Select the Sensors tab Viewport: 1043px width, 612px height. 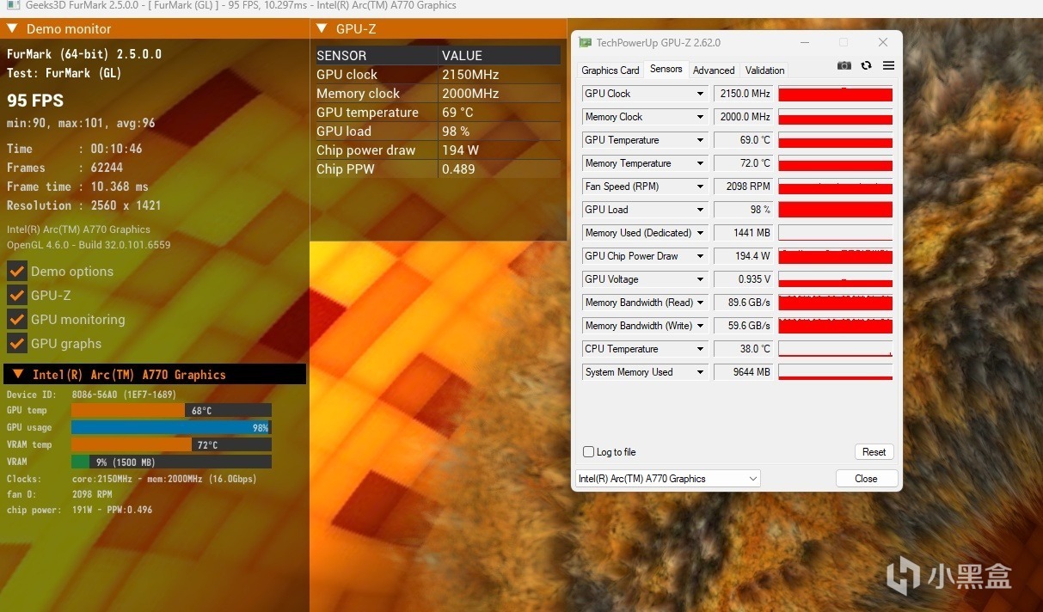[666, 69]
